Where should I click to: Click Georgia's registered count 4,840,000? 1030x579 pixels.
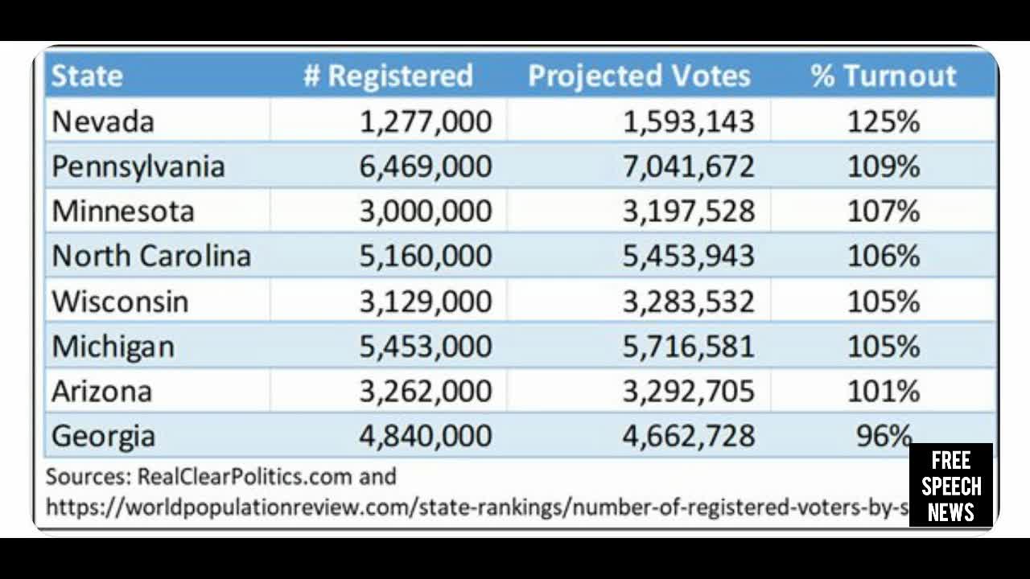click(x=426, y=436)
